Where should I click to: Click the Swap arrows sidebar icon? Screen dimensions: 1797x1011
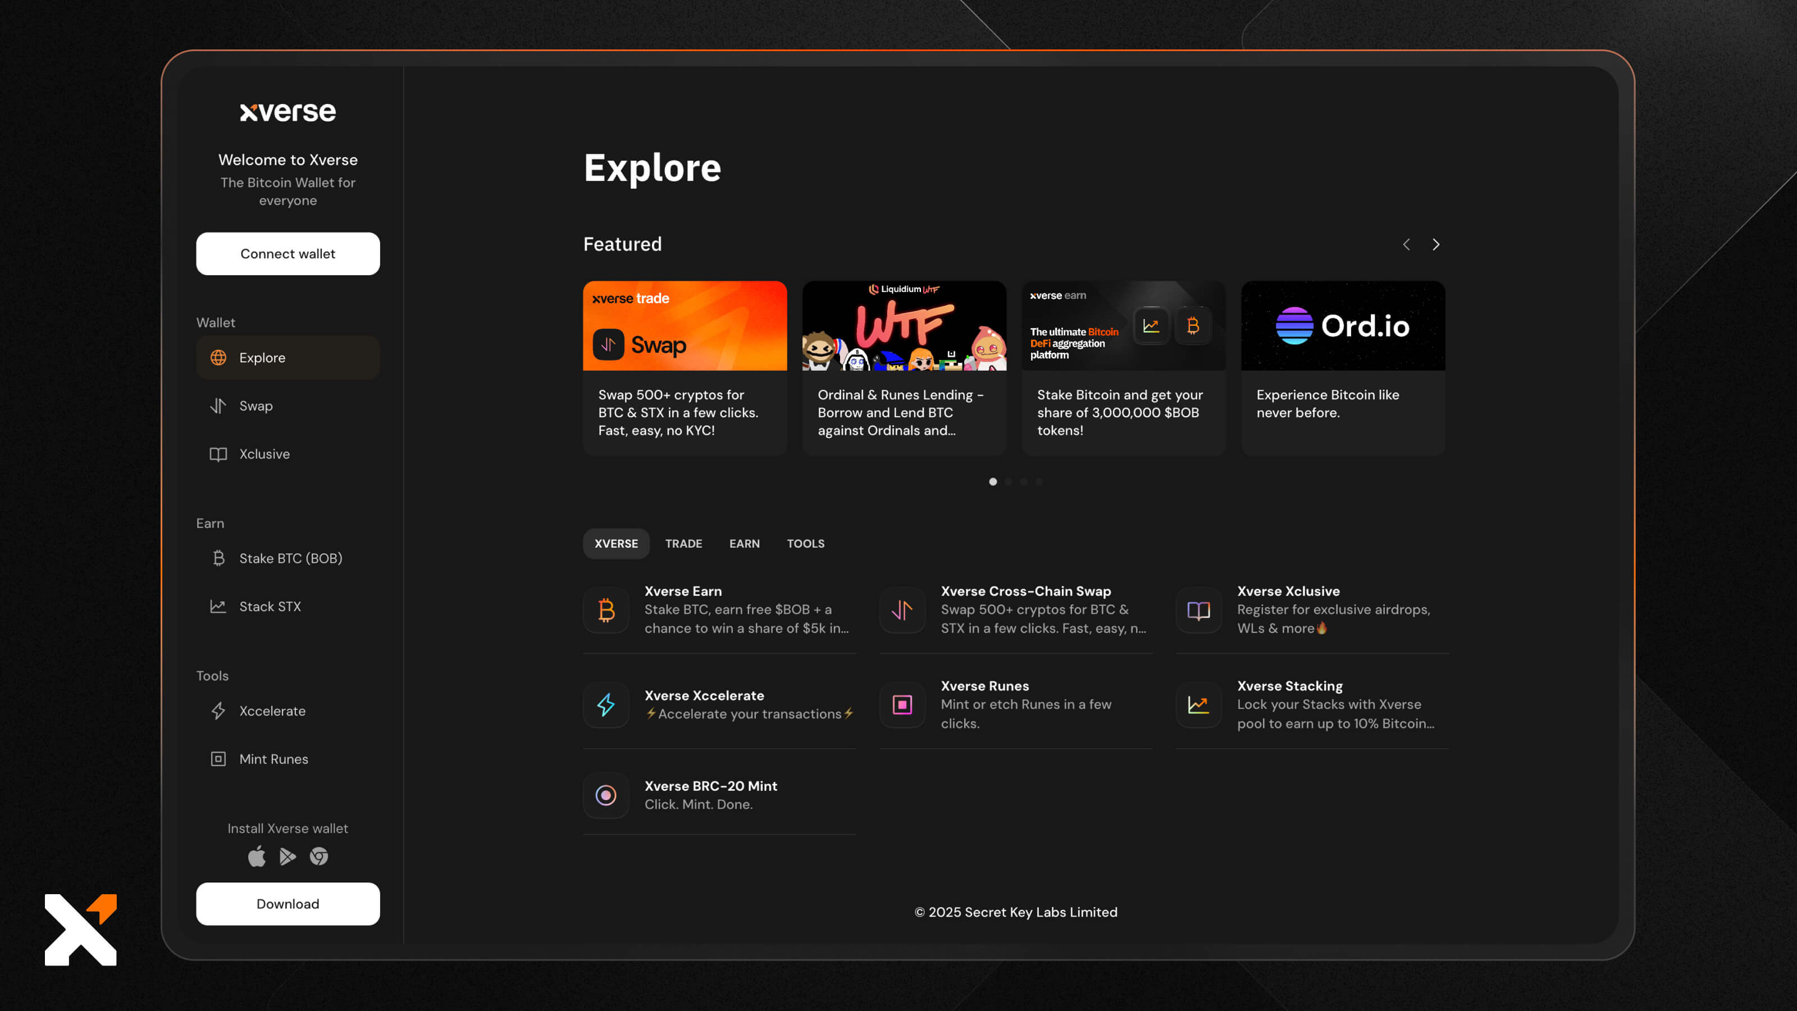click(218, 406)
